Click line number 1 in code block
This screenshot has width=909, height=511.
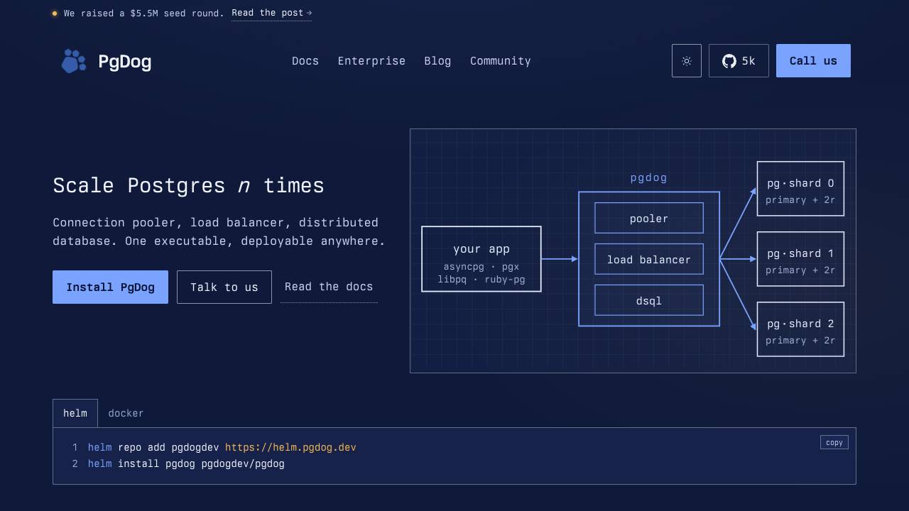75,447
